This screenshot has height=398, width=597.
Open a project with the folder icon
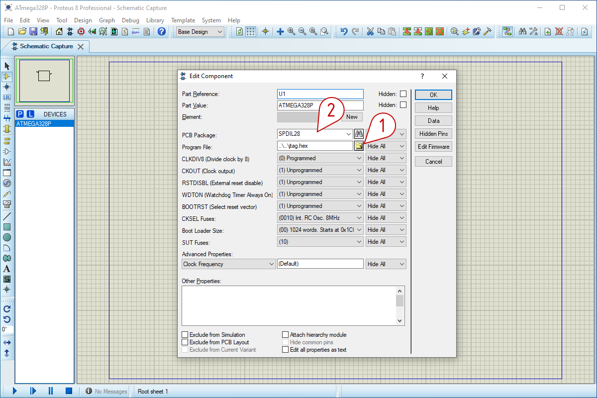click(22, 31)
